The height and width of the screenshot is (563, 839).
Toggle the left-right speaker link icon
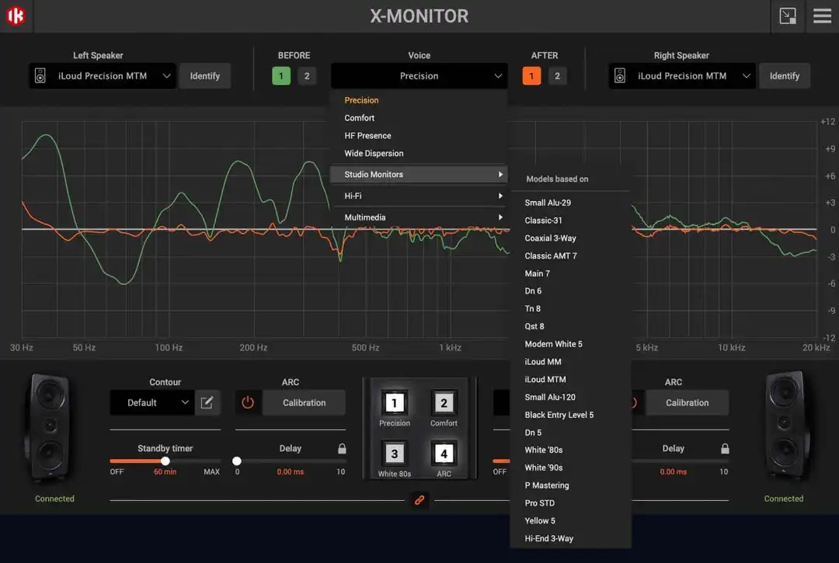click(419, 500)
